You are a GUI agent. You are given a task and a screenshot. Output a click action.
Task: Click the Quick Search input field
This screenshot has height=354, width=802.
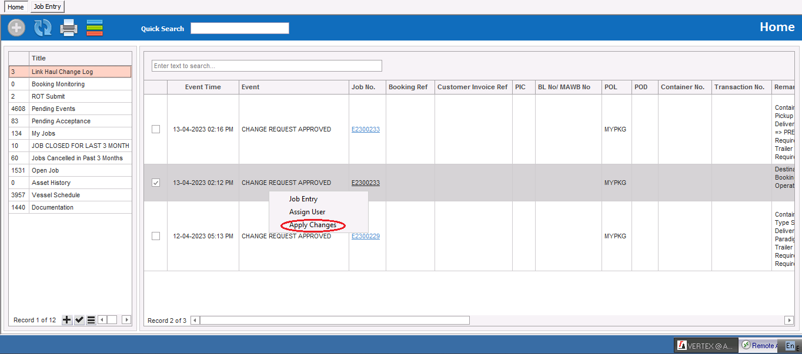(x=240, y=28)
